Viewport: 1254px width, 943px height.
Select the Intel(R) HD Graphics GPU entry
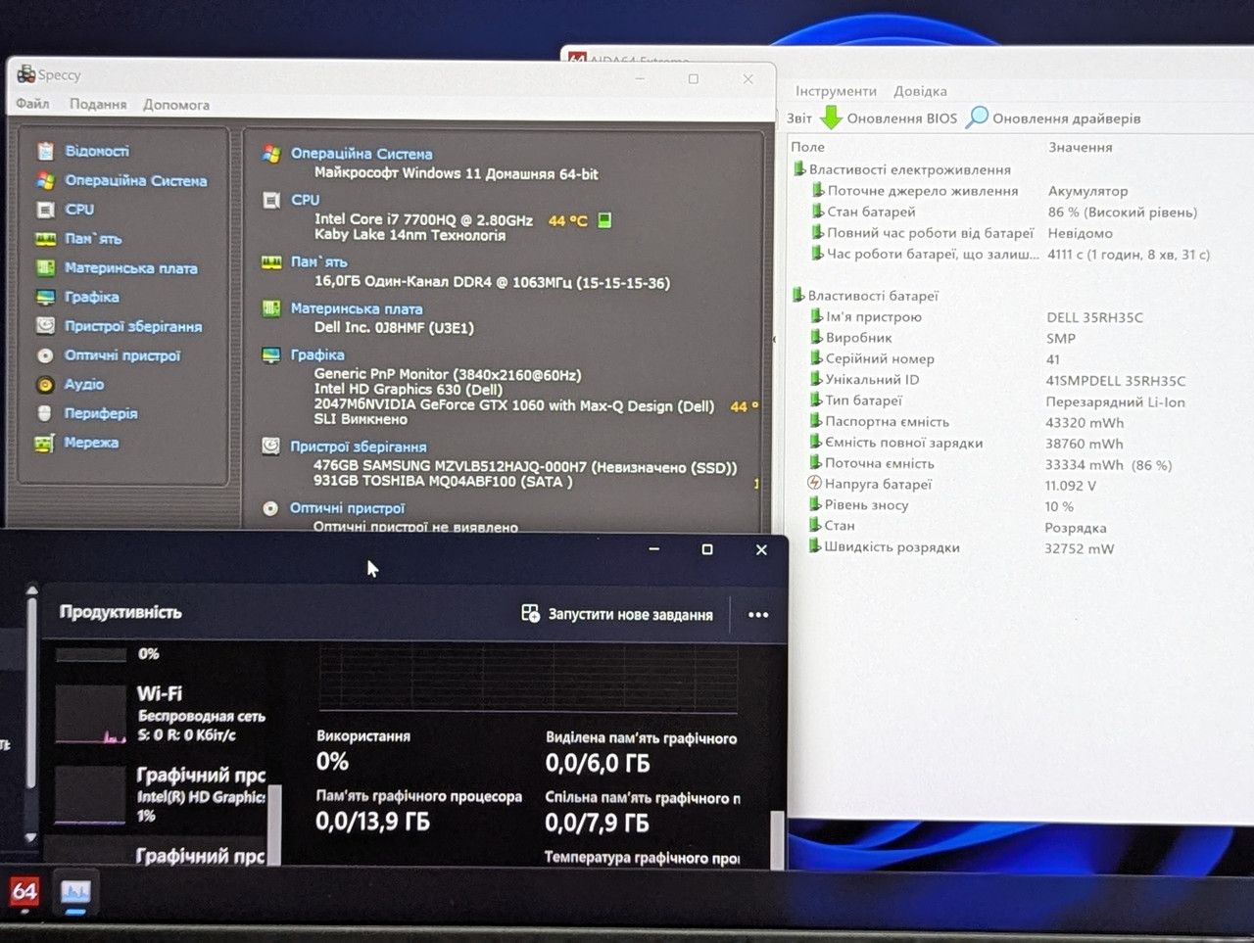[x=160, y=793]
